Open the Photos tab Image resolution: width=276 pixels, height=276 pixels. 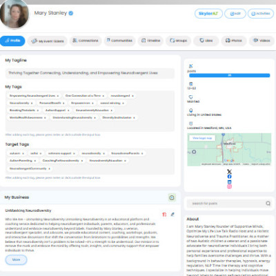pos(234,41)
